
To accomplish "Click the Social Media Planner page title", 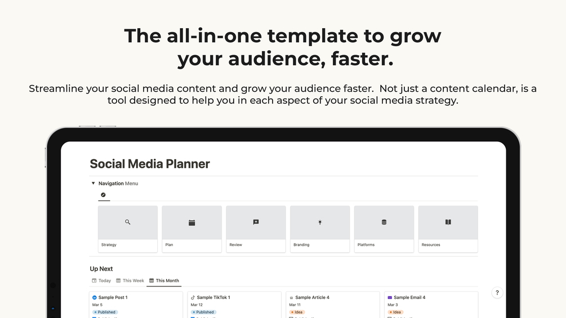I will [x=150, y=164].
